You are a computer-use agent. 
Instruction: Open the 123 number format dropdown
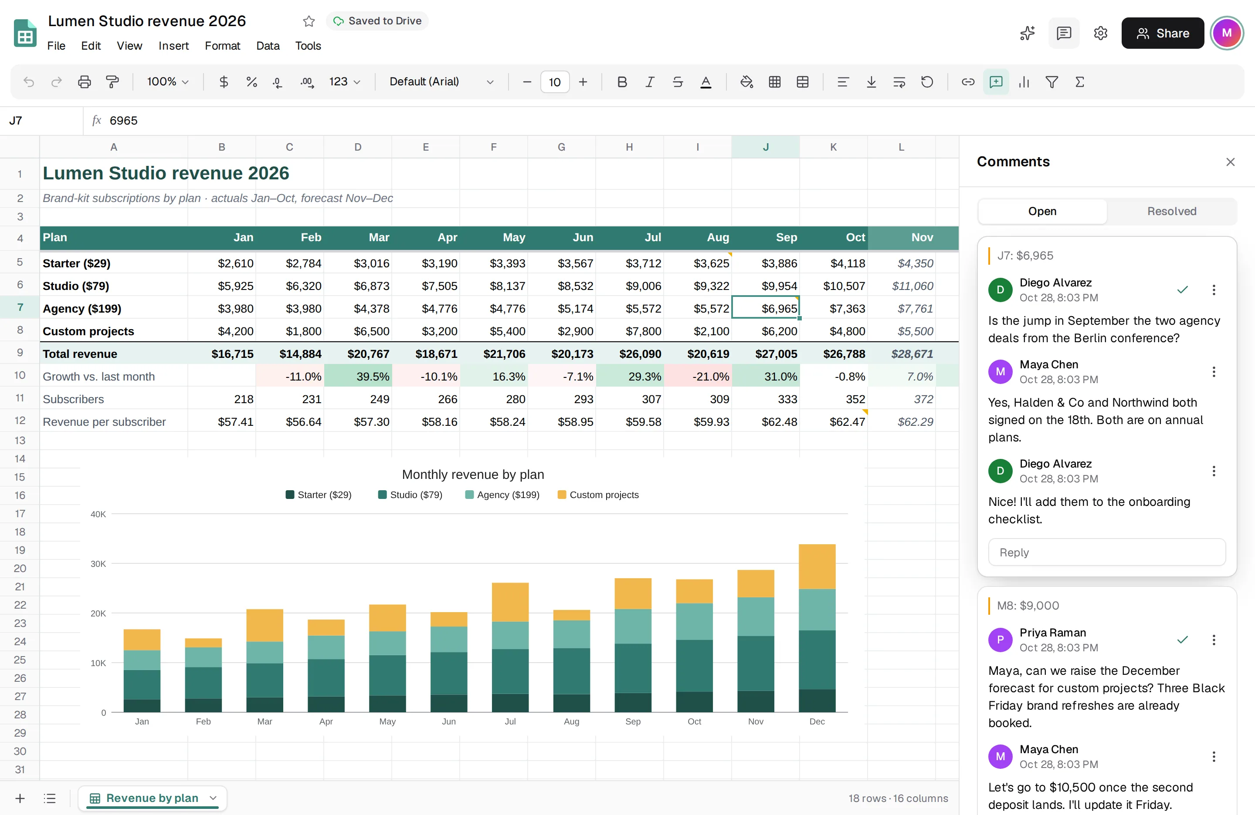pos(345,82)
